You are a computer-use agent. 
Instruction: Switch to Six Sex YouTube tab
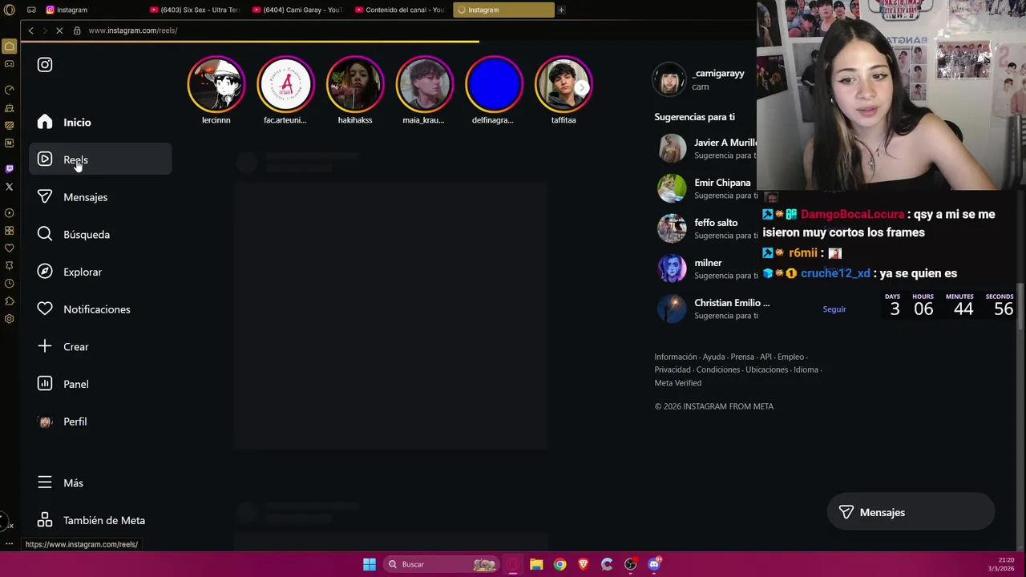(x=196, y=10)
